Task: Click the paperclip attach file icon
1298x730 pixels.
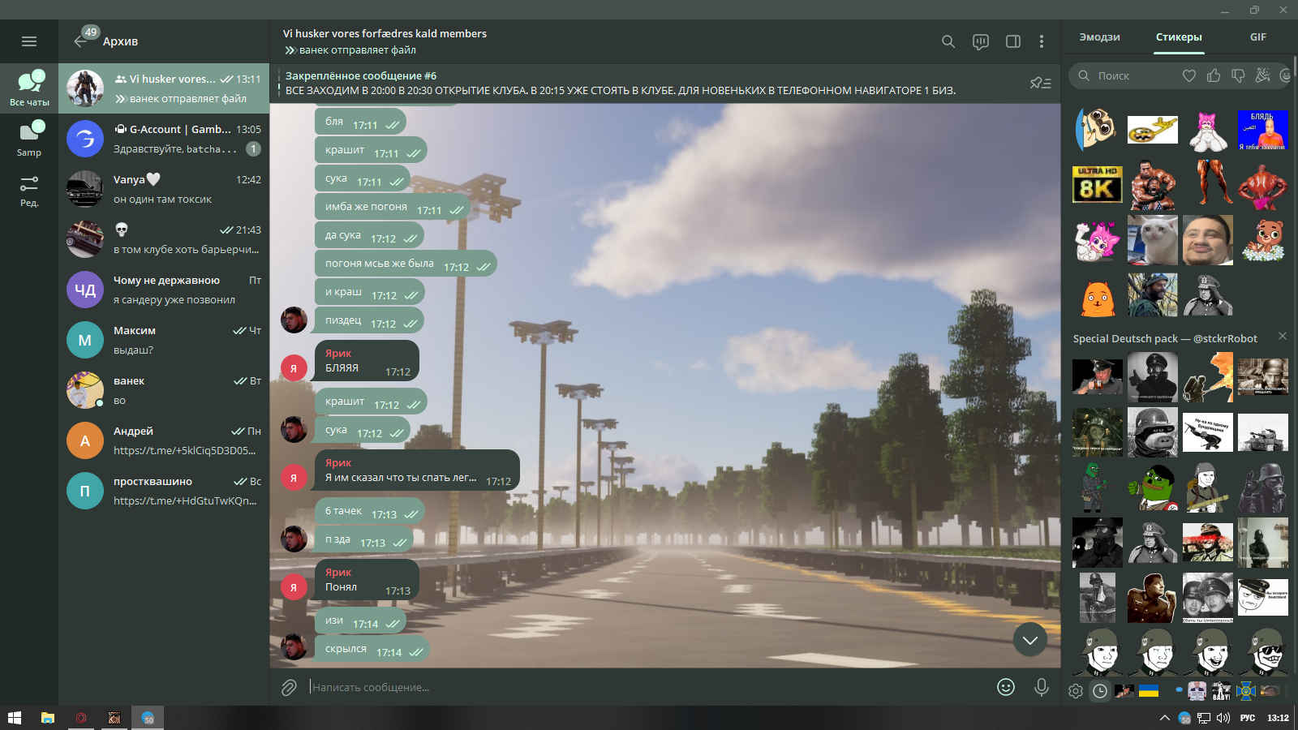Action: tap(289, 688)
